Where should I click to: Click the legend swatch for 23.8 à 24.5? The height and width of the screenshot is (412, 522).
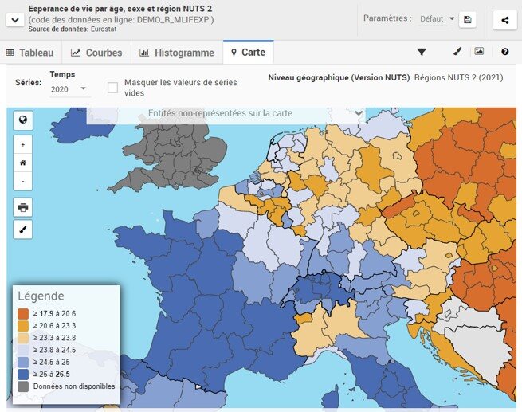[x=23, y=350]
